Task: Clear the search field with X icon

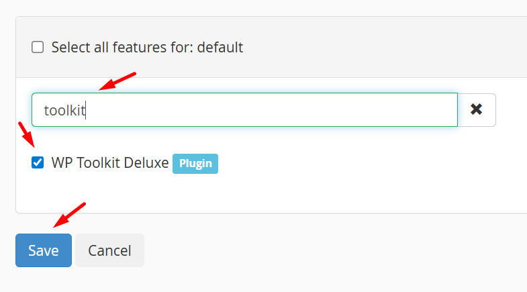Action: (476, 110)
